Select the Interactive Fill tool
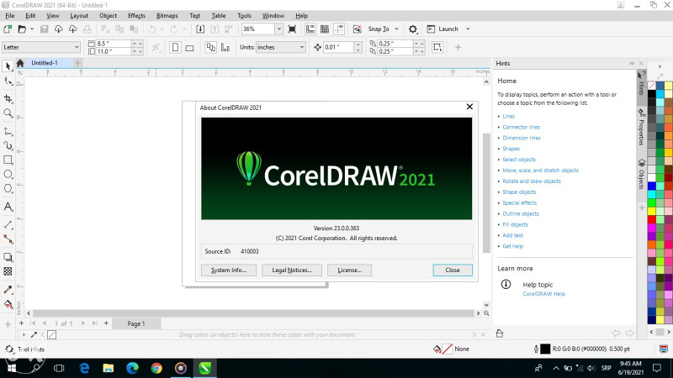673x378 pixels. coord(8,304)
